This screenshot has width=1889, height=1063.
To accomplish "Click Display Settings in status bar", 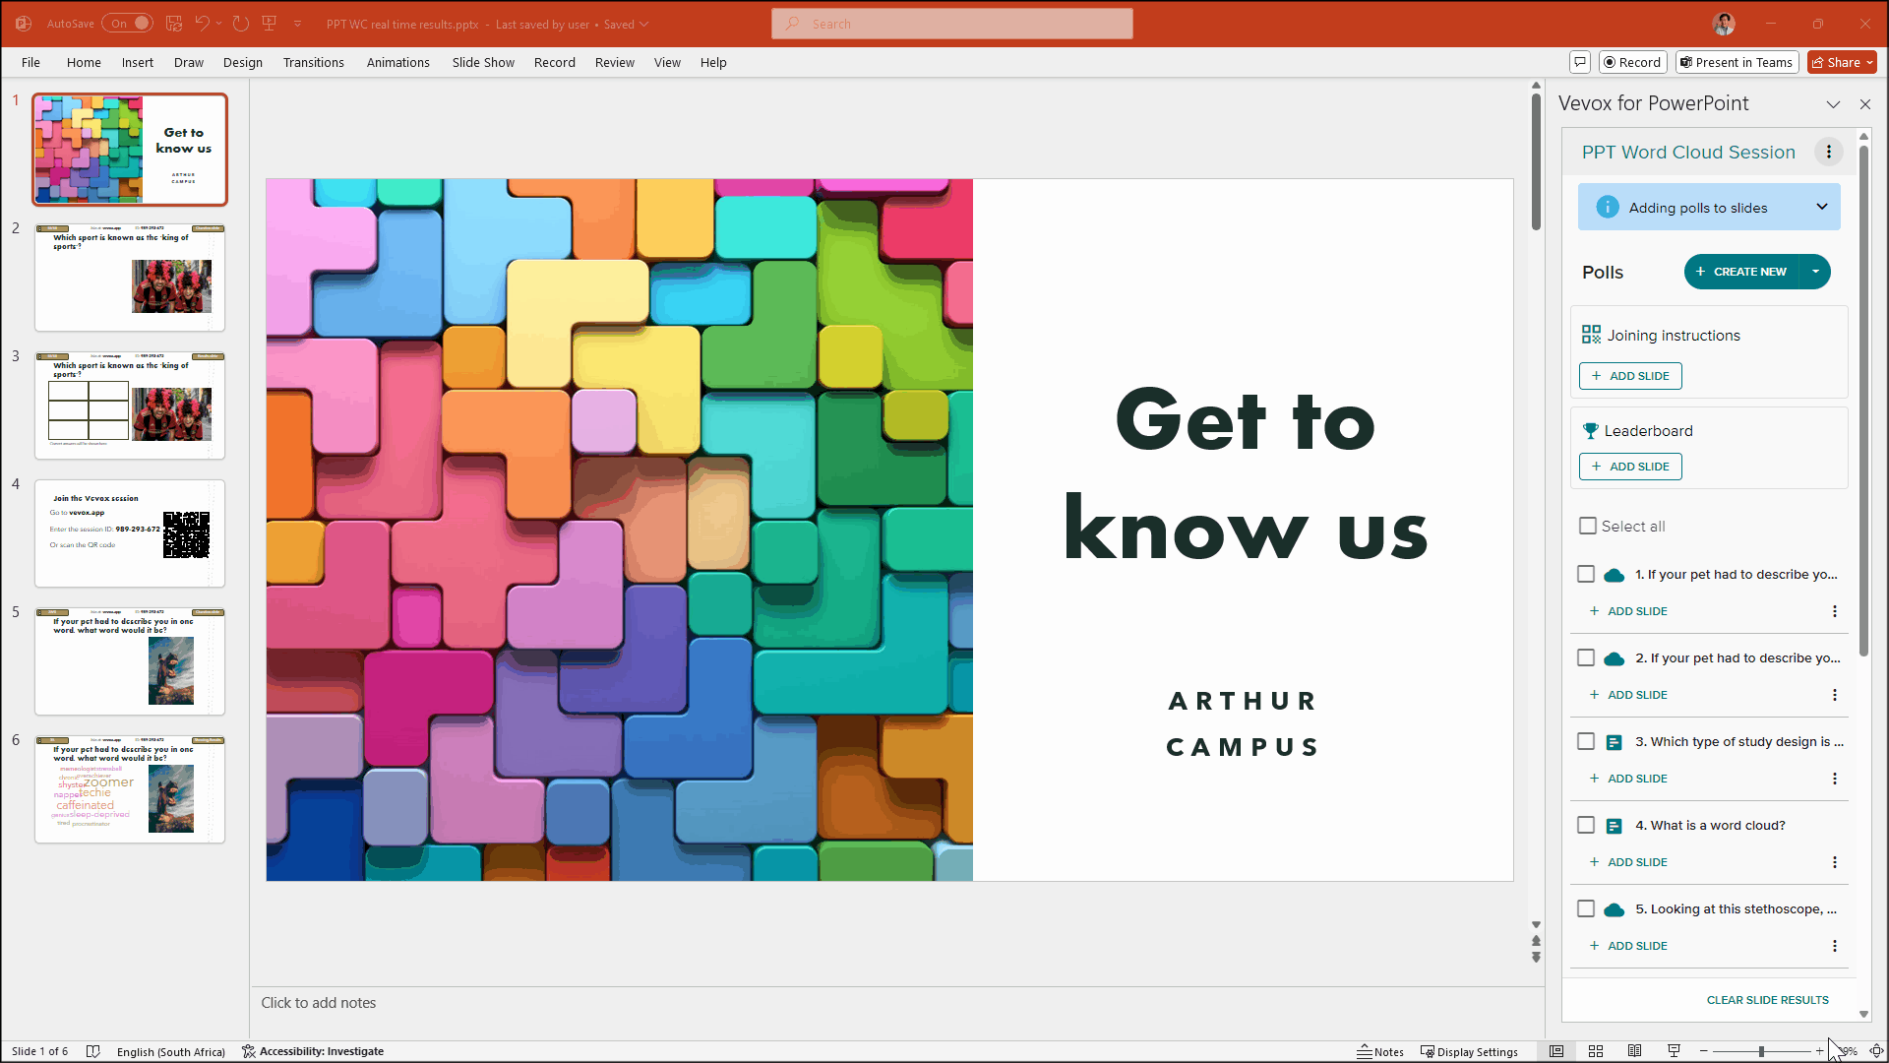I will [x=1469, y=1051].
